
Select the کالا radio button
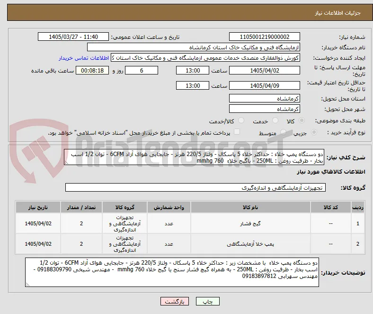pos(302,120)
